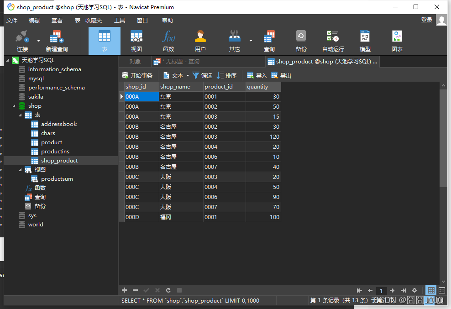Switch to grid view
Image resolution: width=451 pixels, height=309 pixels.
click(431, 290)
